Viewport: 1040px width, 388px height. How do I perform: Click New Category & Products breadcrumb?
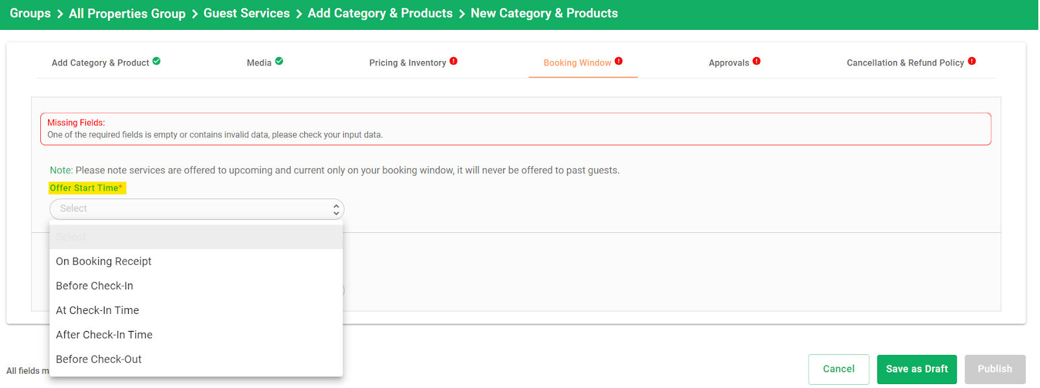point(544,14)
